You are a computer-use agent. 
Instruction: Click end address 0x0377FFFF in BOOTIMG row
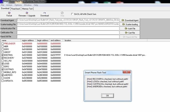click(x=56, y=55)
